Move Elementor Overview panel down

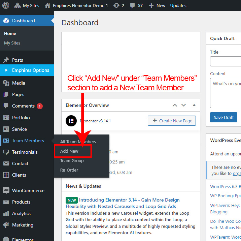(x=183, y=105)
